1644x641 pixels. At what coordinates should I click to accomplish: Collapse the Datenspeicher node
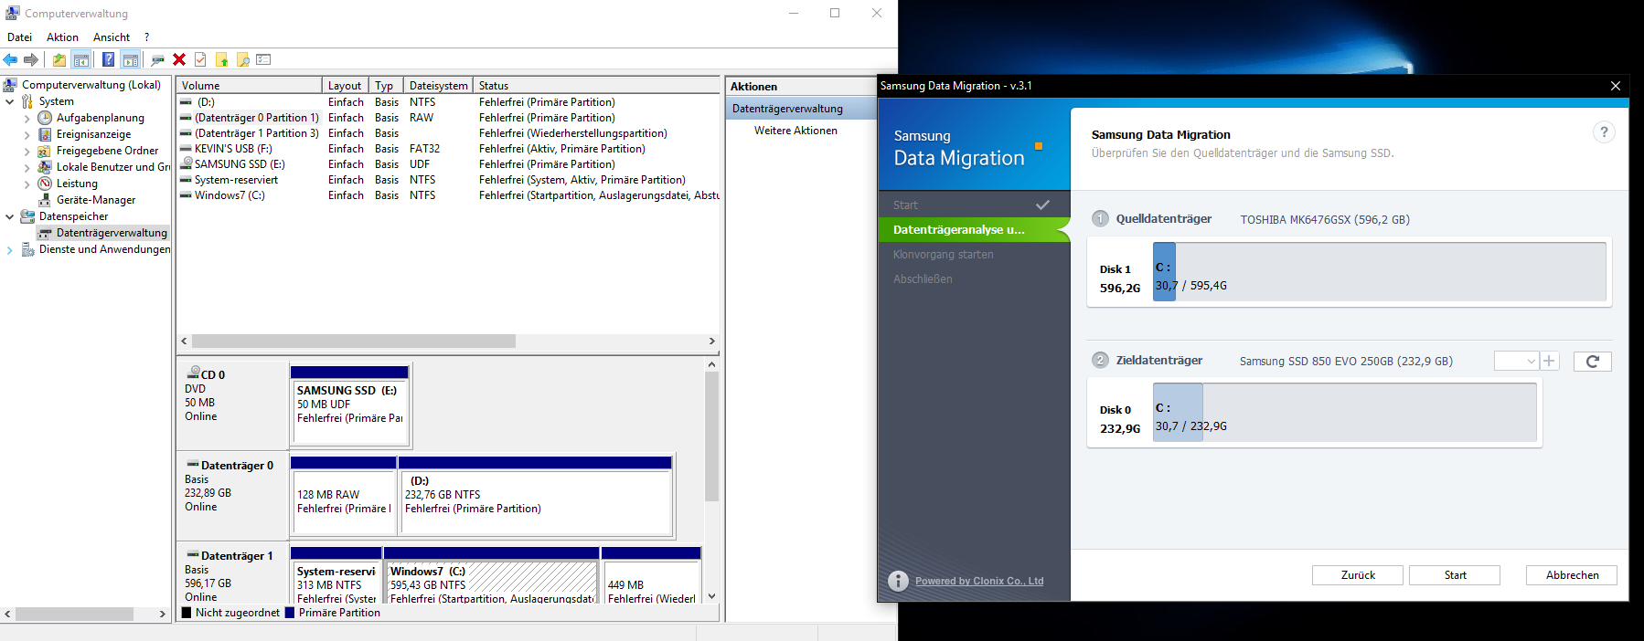[x=10, y=216]
